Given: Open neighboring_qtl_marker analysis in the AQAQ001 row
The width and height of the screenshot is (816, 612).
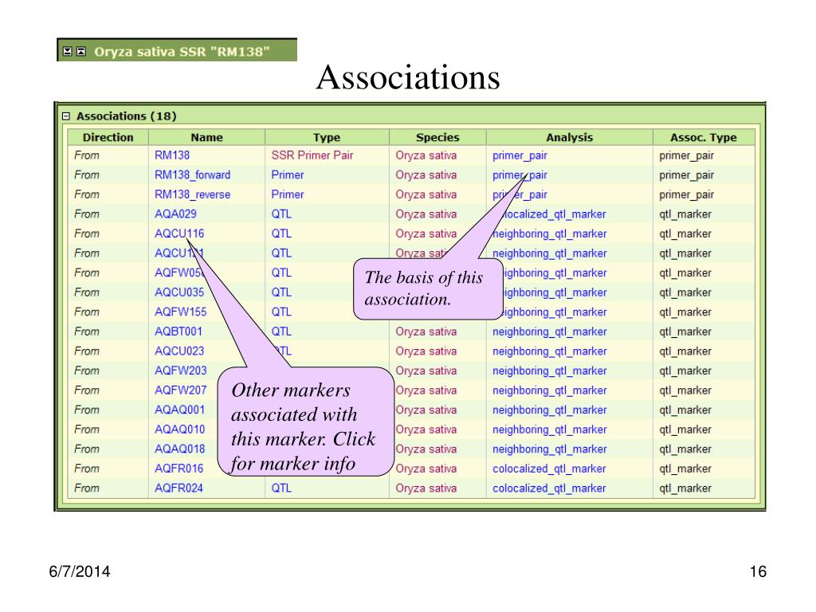Looking at the screenshot, I should pos(550,410).
